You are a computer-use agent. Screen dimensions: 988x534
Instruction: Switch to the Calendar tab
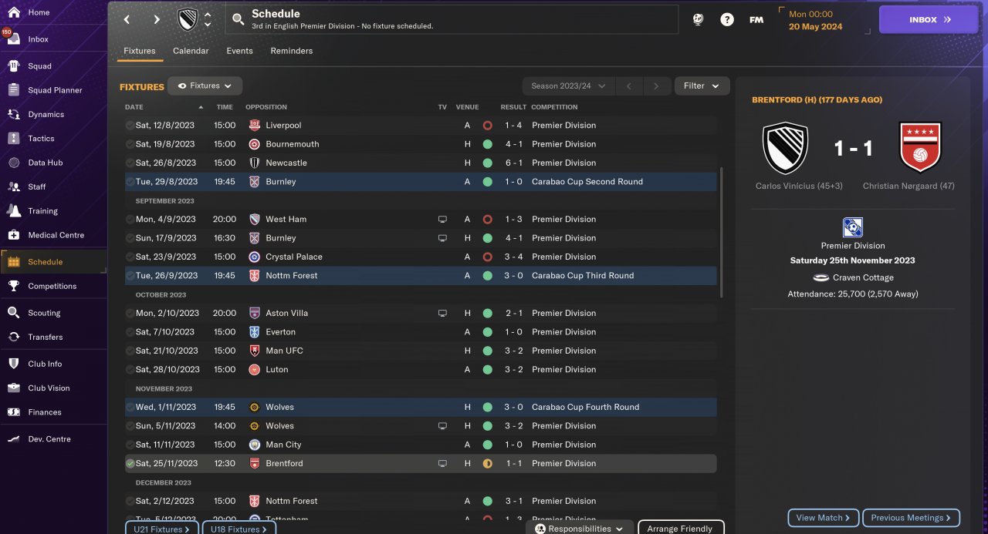[191, 51]
